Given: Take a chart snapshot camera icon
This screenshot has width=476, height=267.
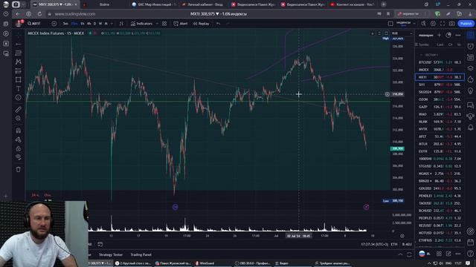Looking at the screenshot, I should coord(451,24).
